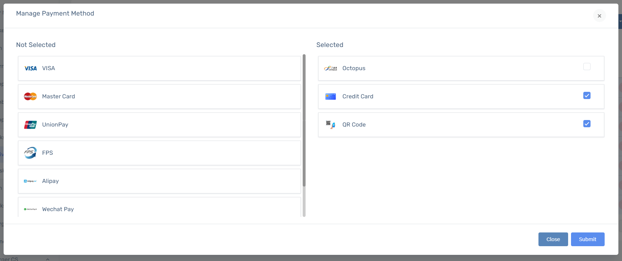
Task: Click the UnionPay logo icon
Action: (30, 125)
